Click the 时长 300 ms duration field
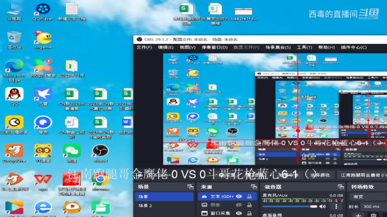 373,206
